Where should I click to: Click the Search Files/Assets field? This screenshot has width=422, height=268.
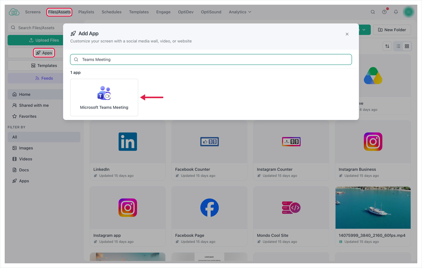pos(35,28)
